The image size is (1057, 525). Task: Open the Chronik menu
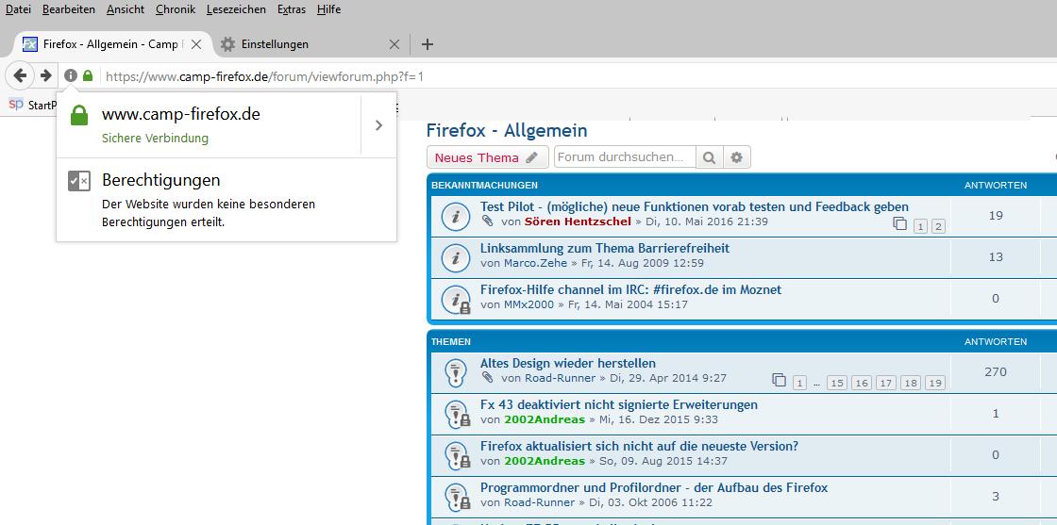tap(176, 9)
